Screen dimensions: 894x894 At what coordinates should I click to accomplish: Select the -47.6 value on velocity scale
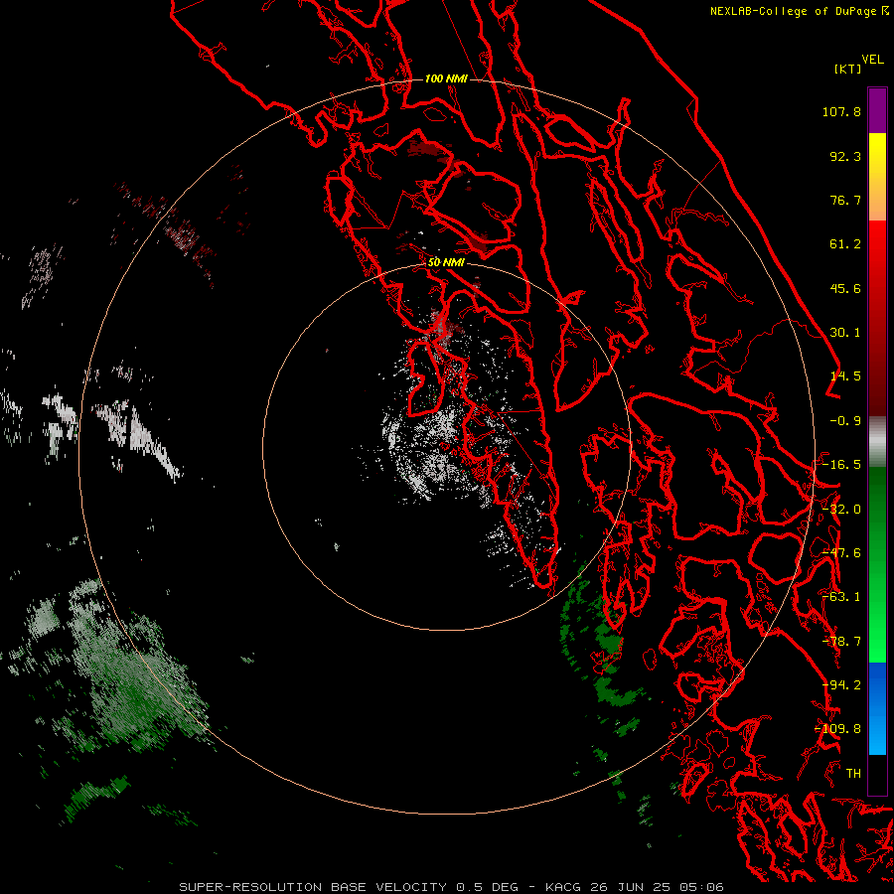pos(841,553)
